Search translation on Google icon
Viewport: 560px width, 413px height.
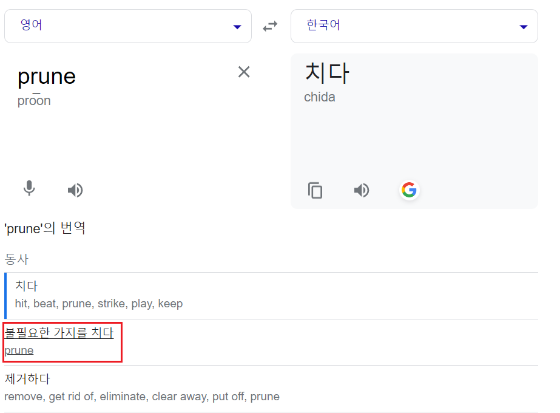[x=409, y=190]
